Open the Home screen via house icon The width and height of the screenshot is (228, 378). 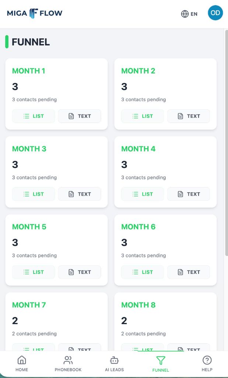click(x=21, y=360)
